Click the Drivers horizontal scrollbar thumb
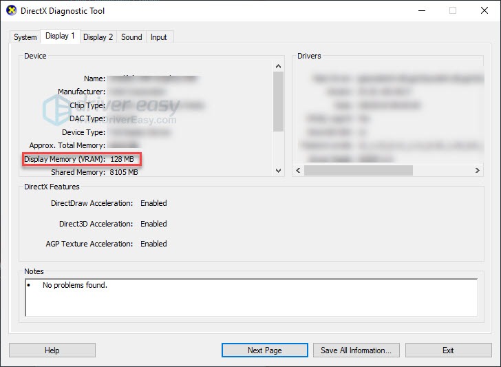Screen dimensions: 501x367 [x=358, y=170]
